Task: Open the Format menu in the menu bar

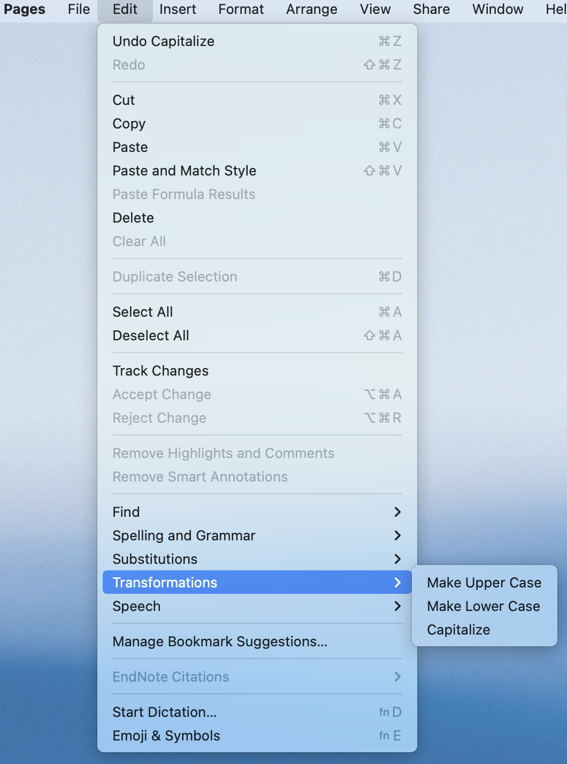Action: pyautogui.click(x=241, y=9)
